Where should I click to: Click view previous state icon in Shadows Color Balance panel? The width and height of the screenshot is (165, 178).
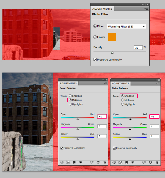click(144, 162)
